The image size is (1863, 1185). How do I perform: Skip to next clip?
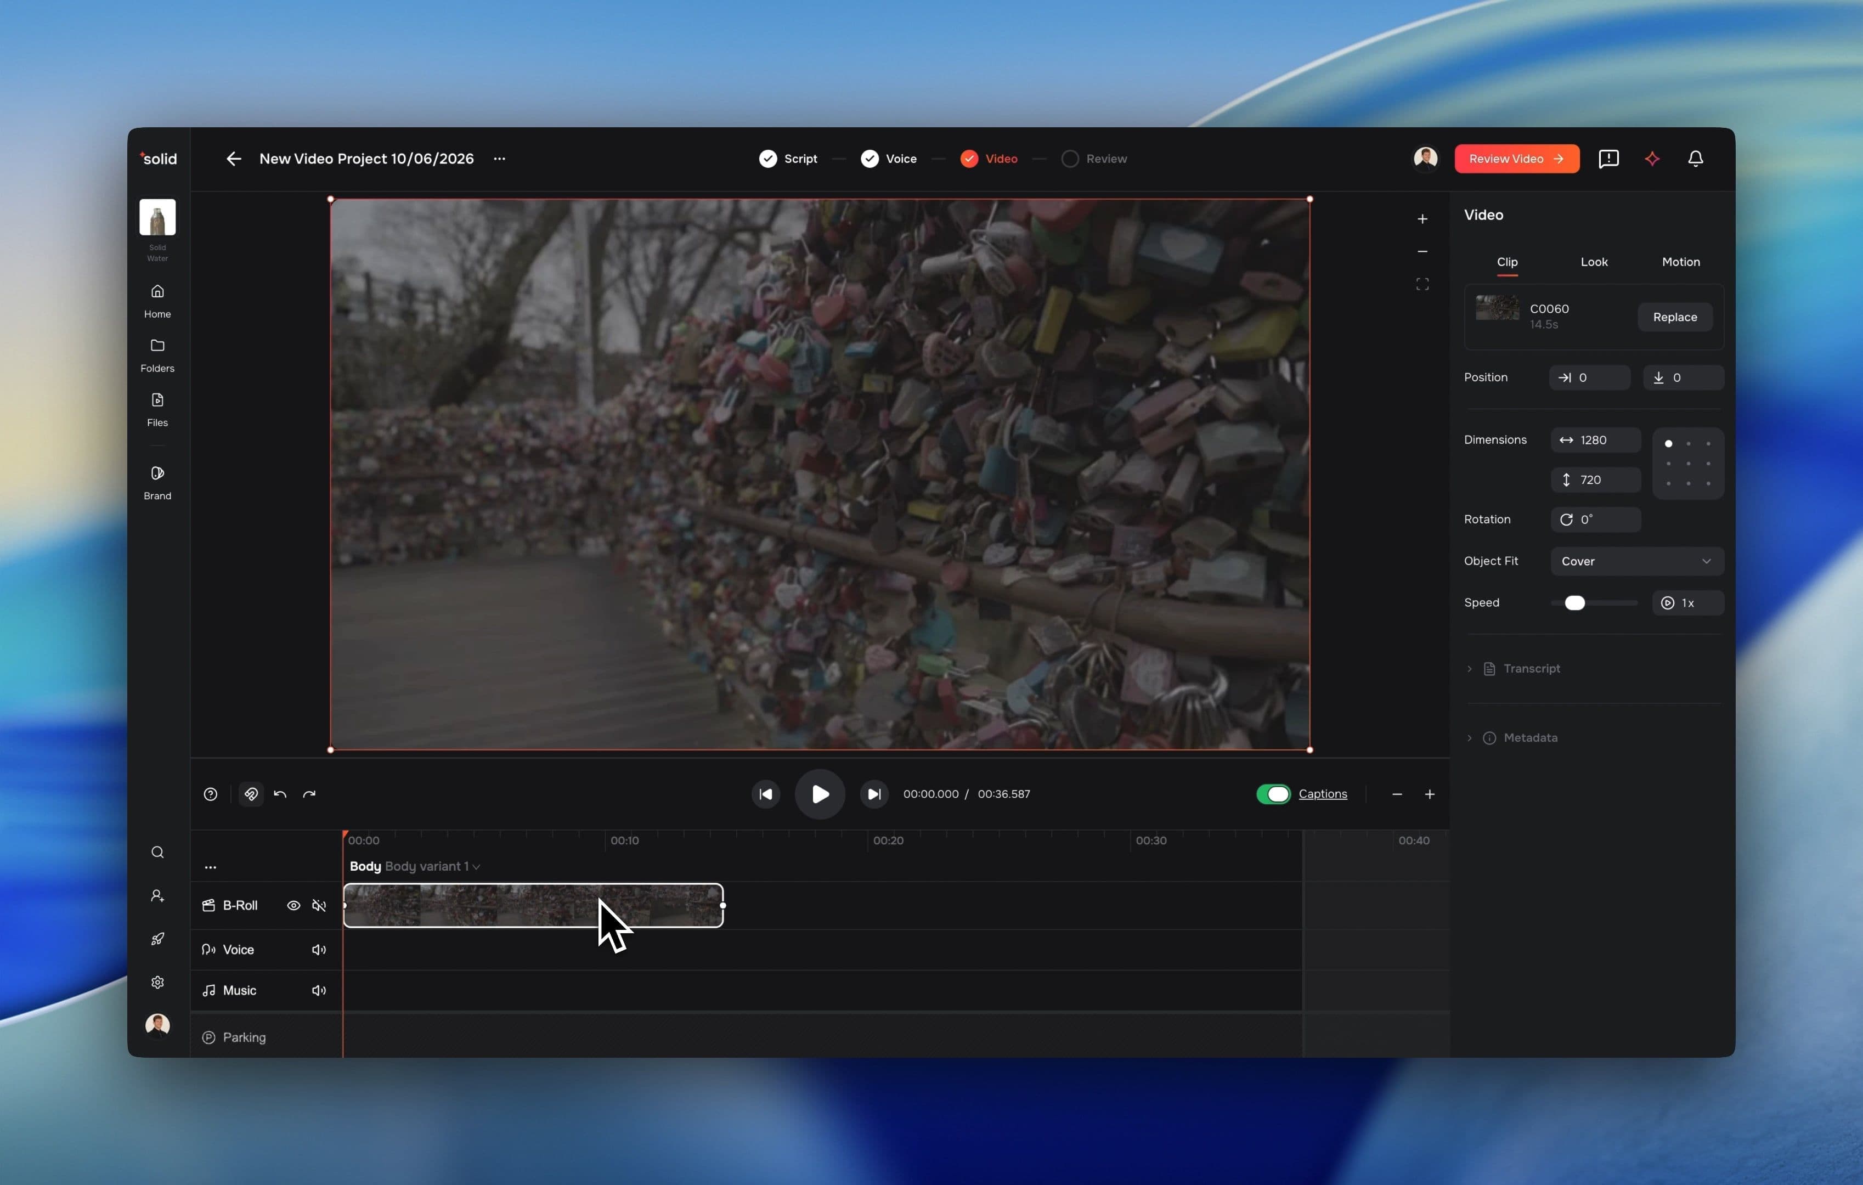tap(874, 794)
